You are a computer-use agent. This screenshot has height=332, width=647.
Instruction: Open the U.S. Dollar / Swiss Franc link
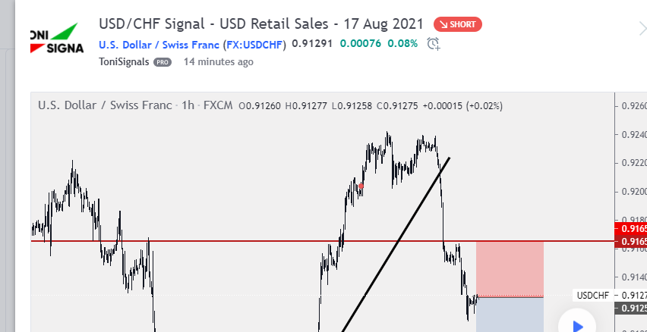[x=159, y=44]
